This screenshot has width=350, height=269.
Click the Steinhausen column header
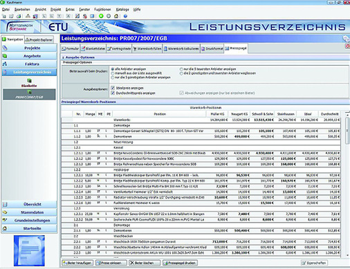286,114
